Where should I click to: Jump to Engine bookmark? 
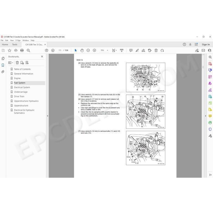click(x=17, y=78)
